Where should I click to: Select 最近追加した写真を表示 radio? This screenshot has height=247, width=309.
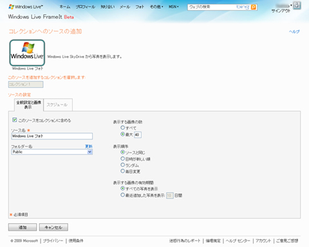(x=122, y=195)
